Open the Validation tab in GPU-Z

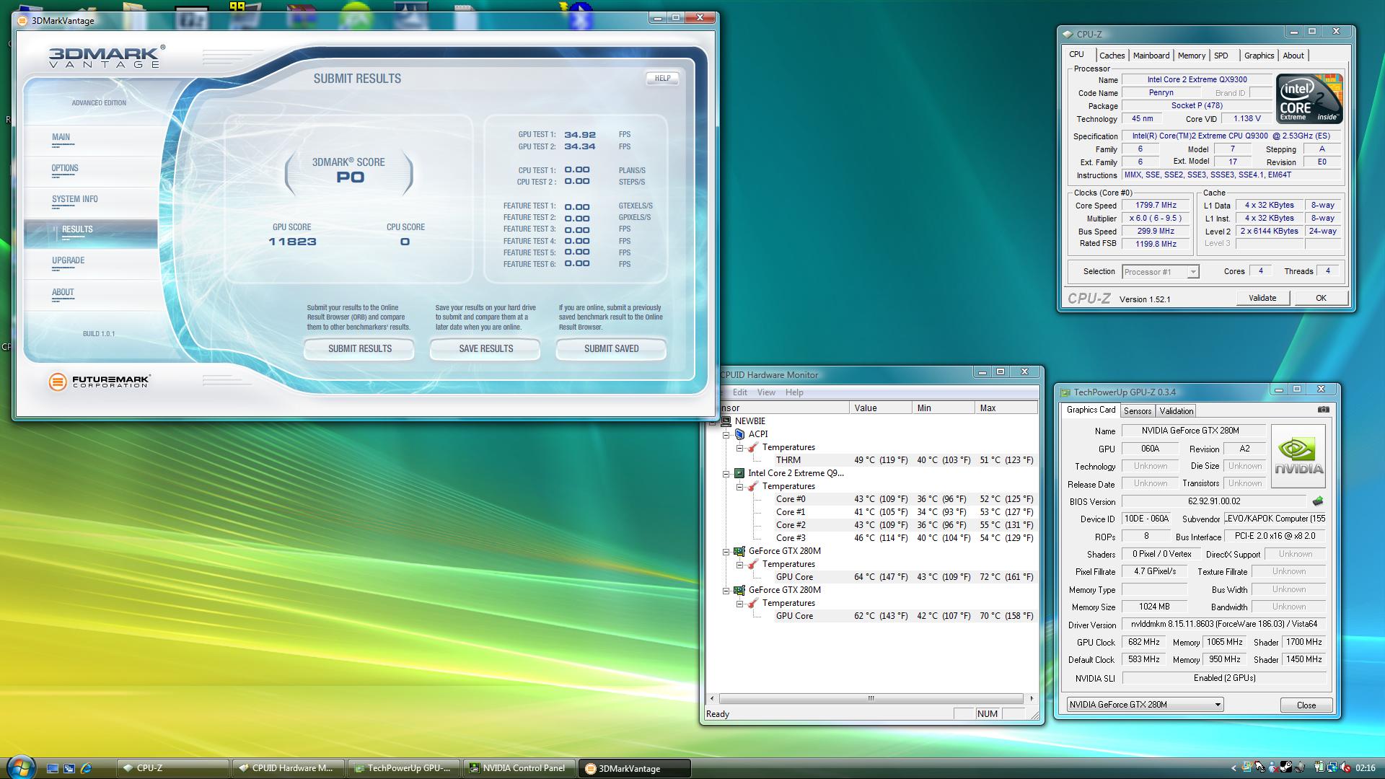[1176, 410]
